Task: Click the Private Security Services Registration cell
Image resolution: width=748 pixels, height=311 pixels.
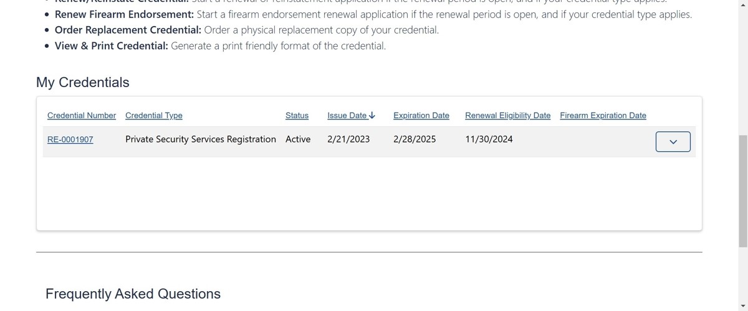Action: (201, 139)
